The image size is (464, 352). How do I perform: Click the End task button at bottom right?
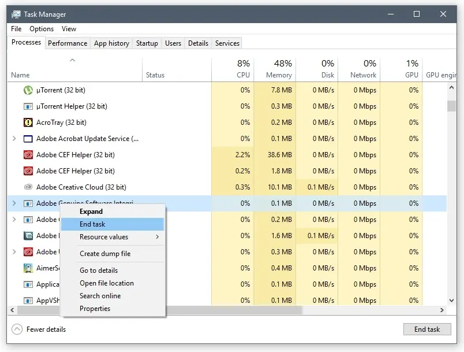[427, 329]
